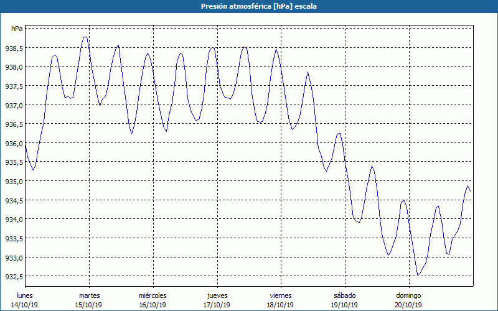The image size is (498, 311).
Task: Click the 932,5 y-axis value
Action: coord(14,277)
